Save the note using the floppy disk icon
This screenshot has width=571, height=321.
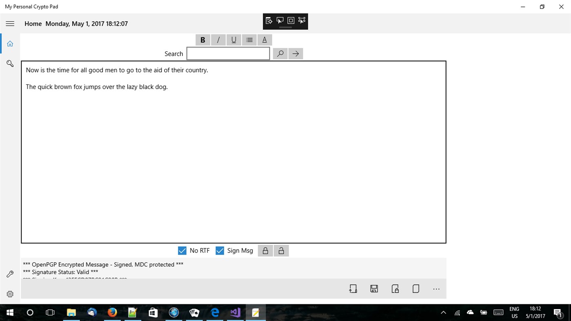coord(373,288)
